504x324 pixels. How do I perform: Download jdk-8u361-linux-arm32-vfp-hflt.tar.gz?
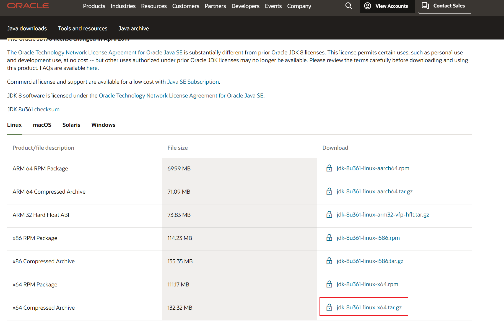383,215
